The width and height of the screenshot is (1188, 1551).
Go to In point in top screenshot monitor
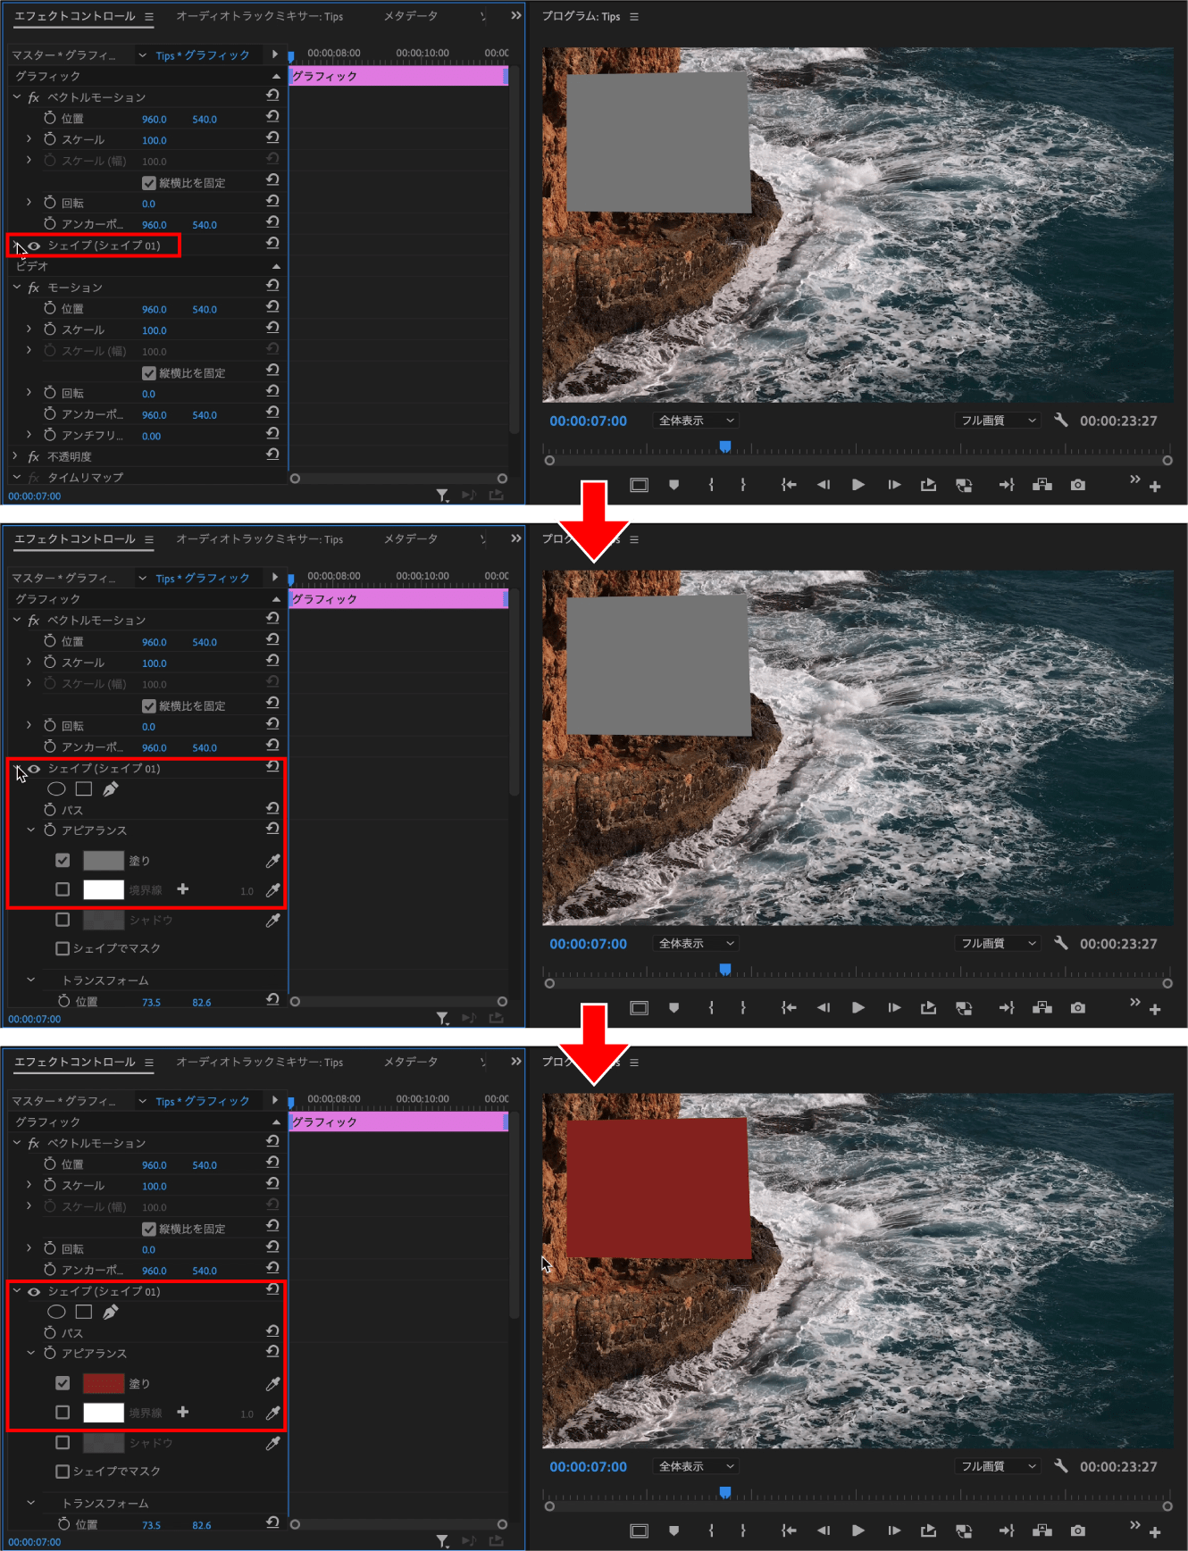tap(788, 485)
